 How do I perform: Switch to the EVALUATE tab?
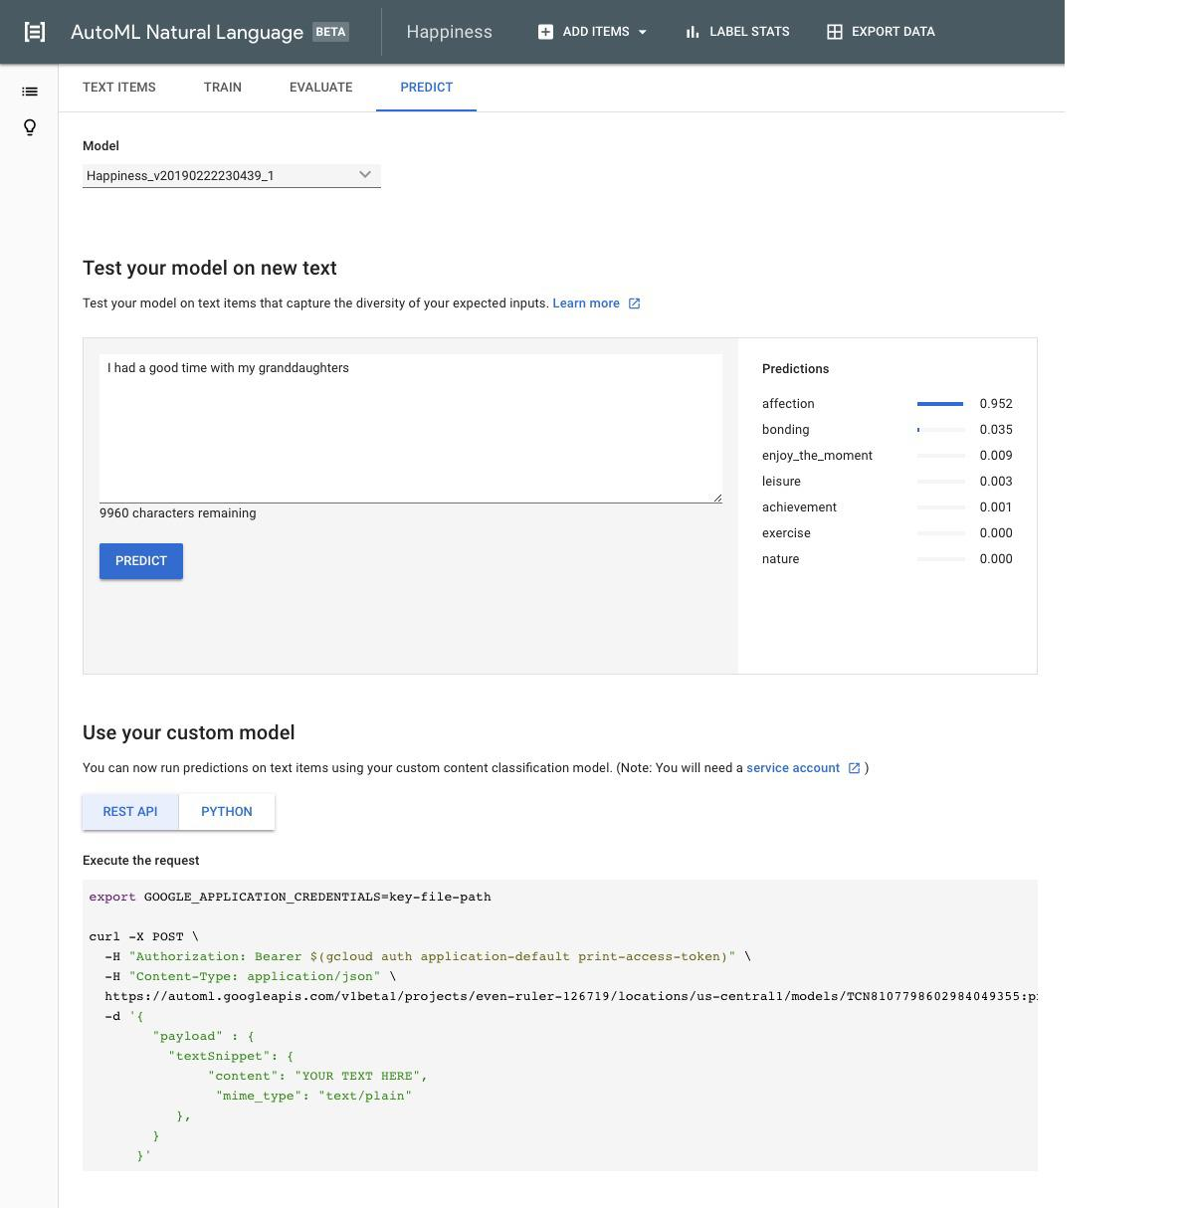pos(320,88)
